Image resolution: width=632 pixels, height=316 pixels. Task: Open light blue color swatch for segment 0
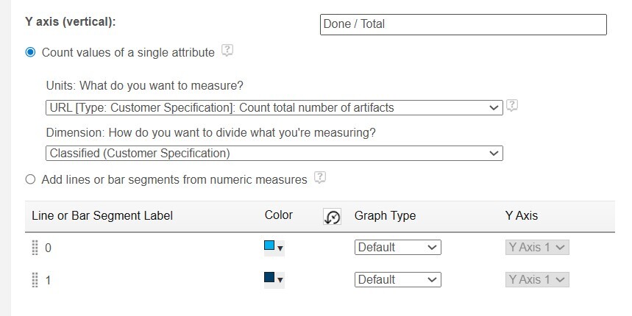tap(274, 248)
